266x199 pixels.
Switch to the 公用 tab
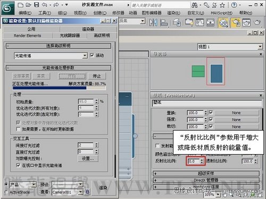coord(31,29)
